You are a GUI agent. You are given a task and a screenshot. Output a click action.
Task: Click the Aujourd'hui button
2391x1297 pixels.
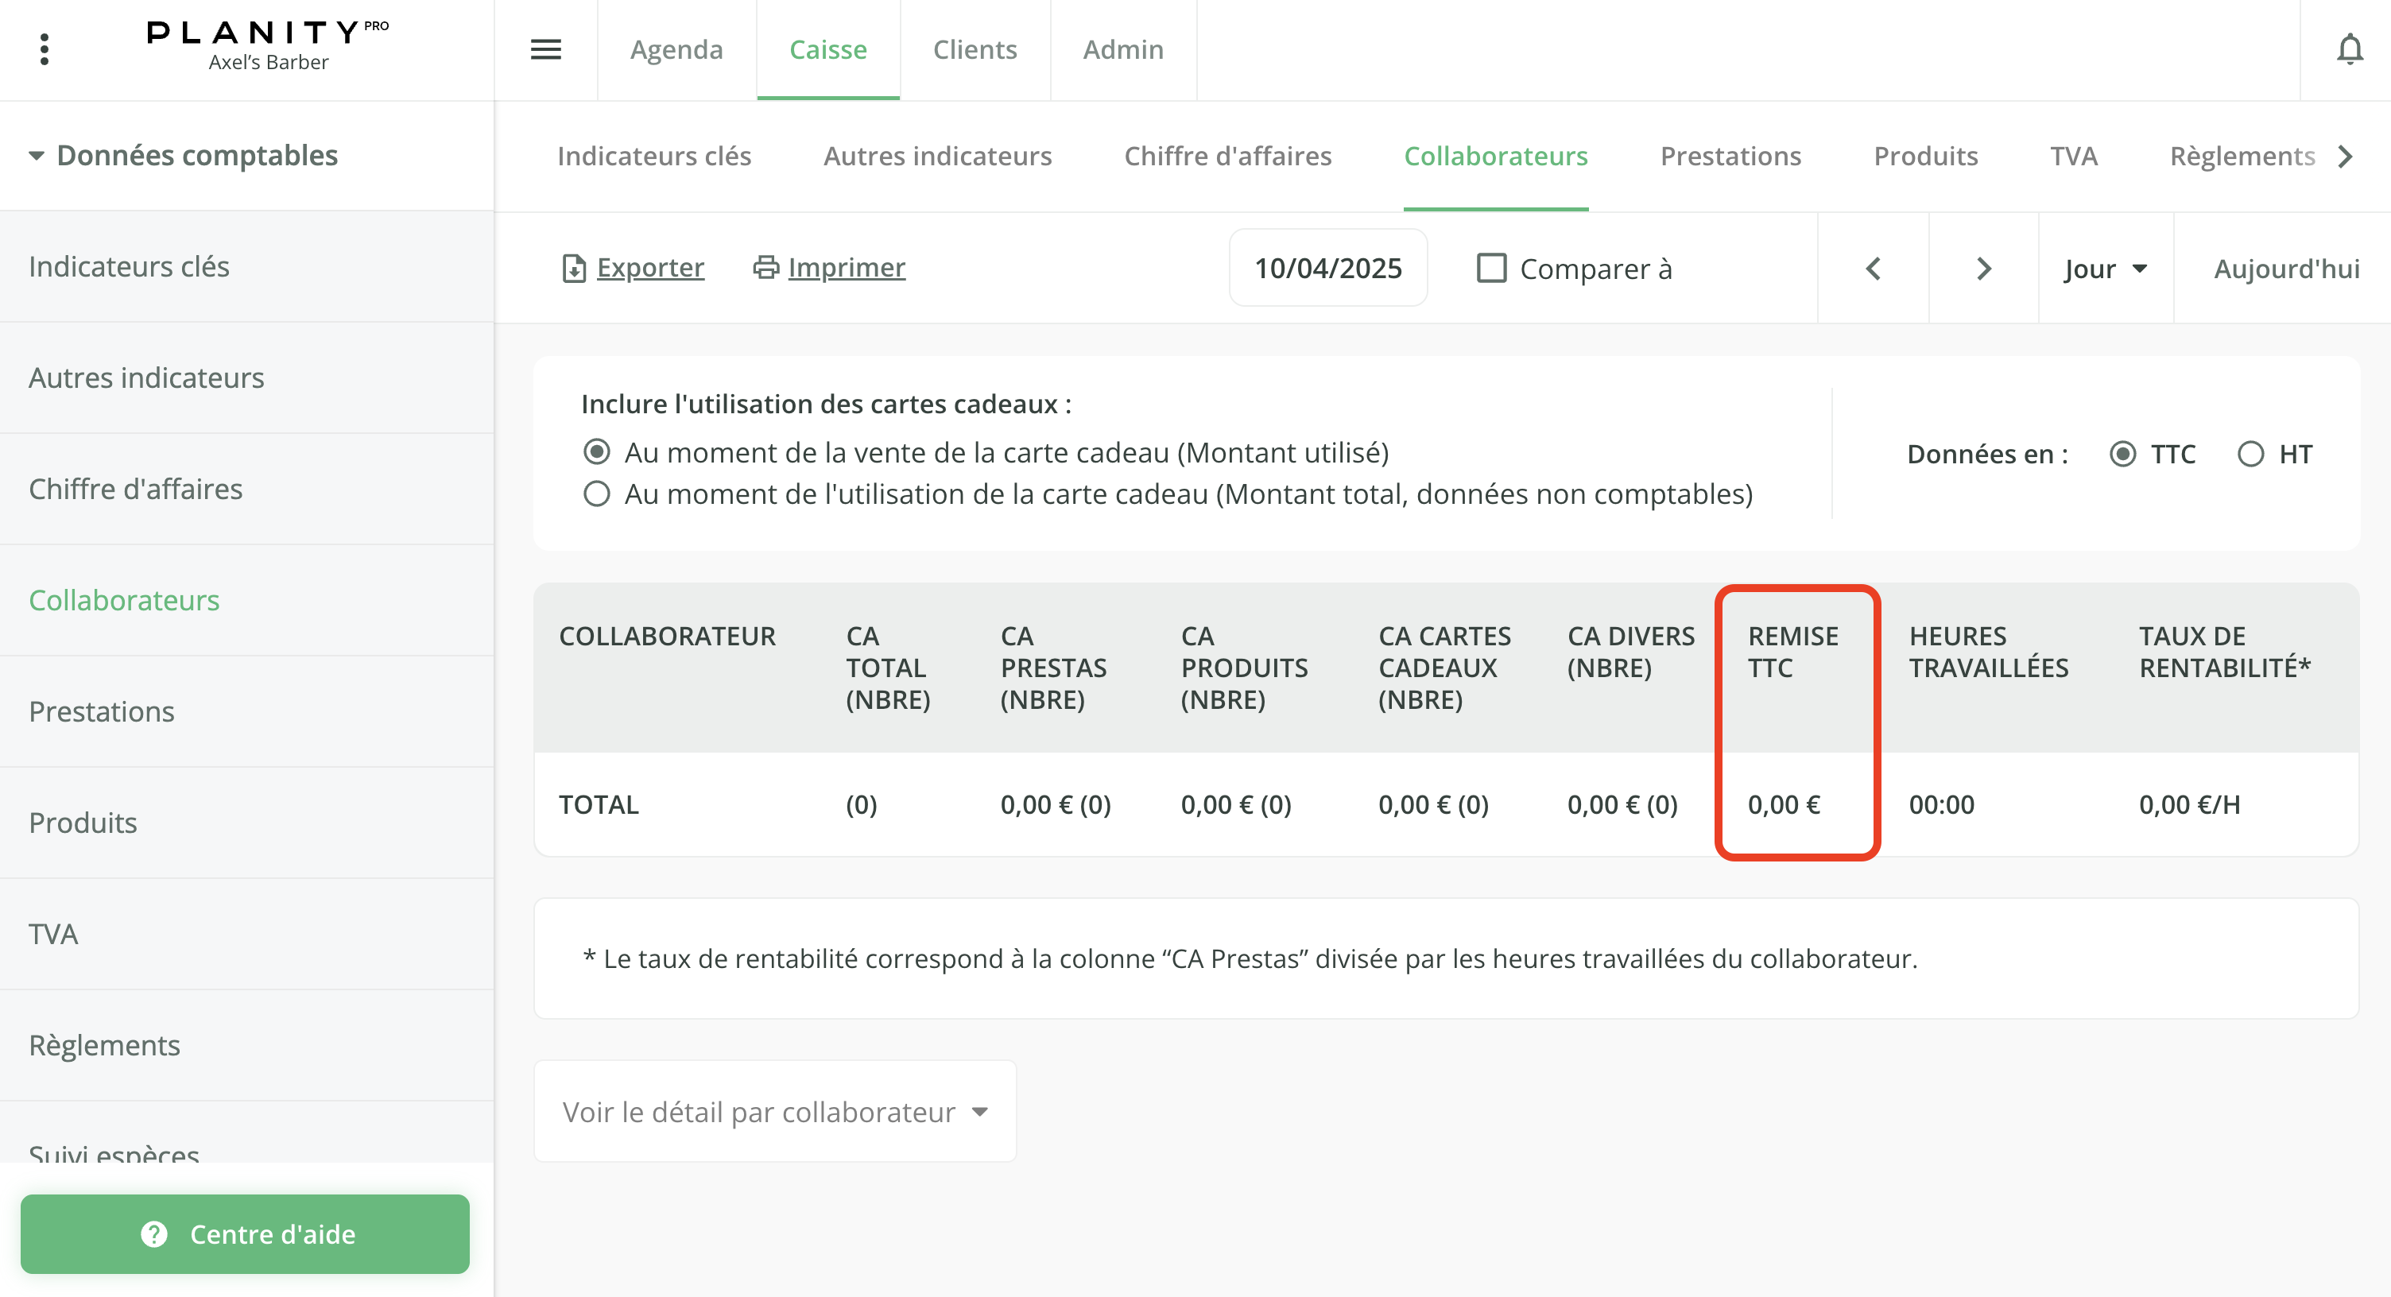2286,268
